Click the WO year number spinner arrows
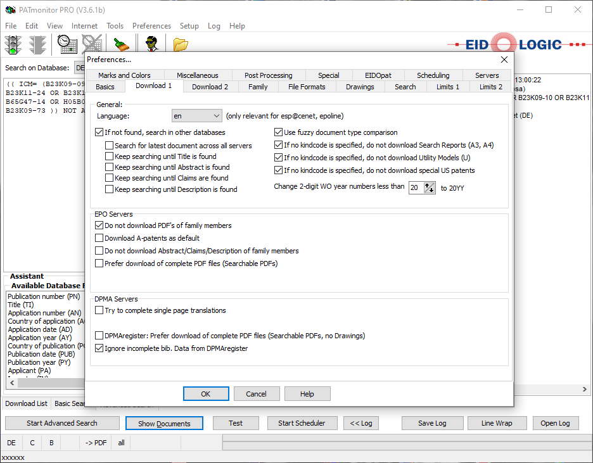The image size is (593, 463). click(430, 188)
